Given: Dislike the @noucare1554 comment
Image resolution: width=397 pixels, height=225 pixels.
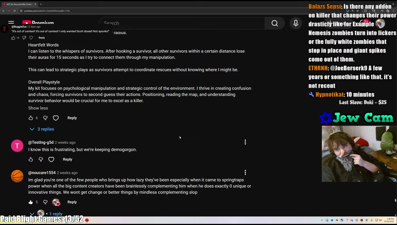Looking at the screenshot, I should pyautogui.click(x=45, y=202).
